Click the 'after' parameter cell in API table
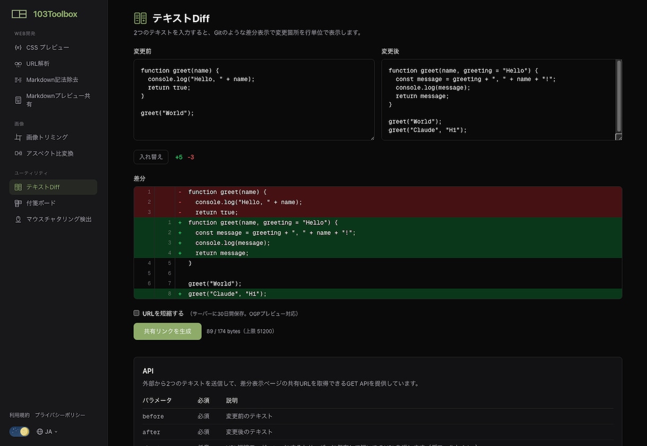647x446 pixels. point(151,432)
